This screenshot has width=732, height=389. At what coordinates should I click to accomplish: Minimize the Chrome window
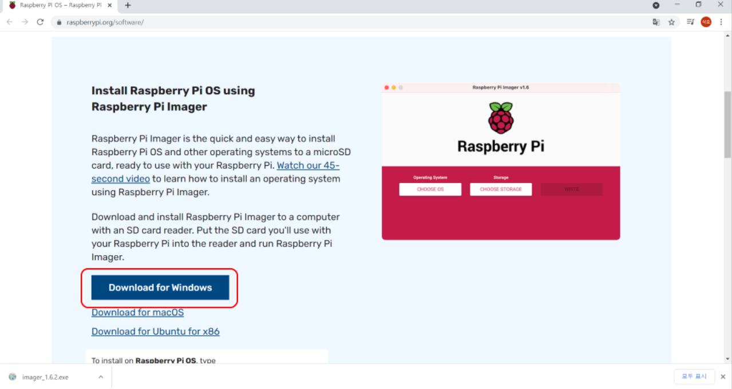tap(677, 5)
